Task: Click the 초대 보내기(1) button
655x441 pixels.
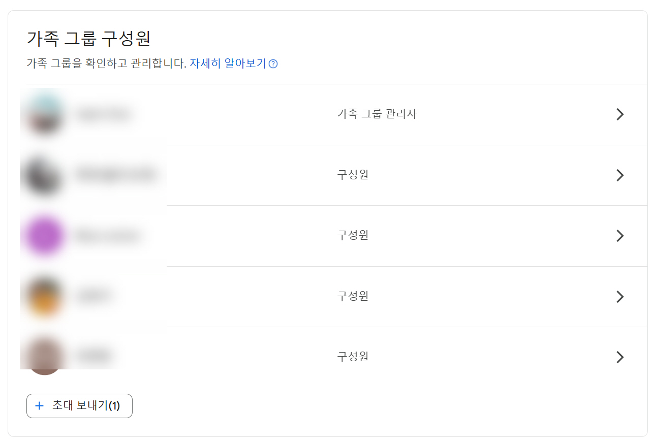Action: tap(79, 406)
